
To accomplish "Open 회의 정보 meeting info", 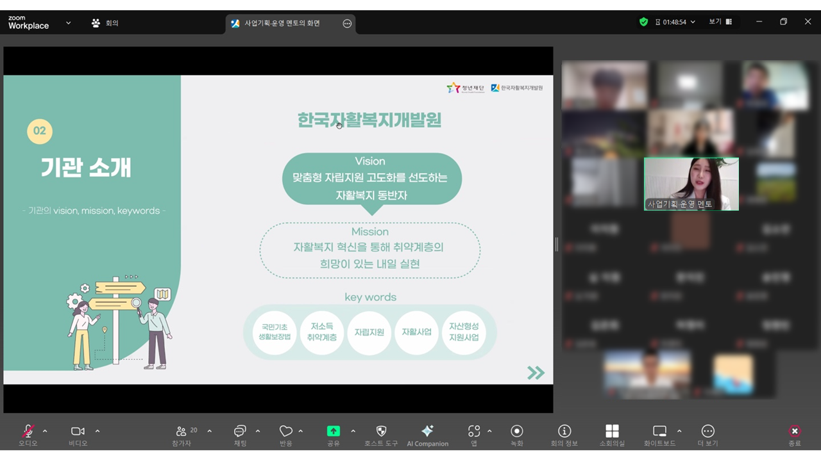I will (564, 432).
